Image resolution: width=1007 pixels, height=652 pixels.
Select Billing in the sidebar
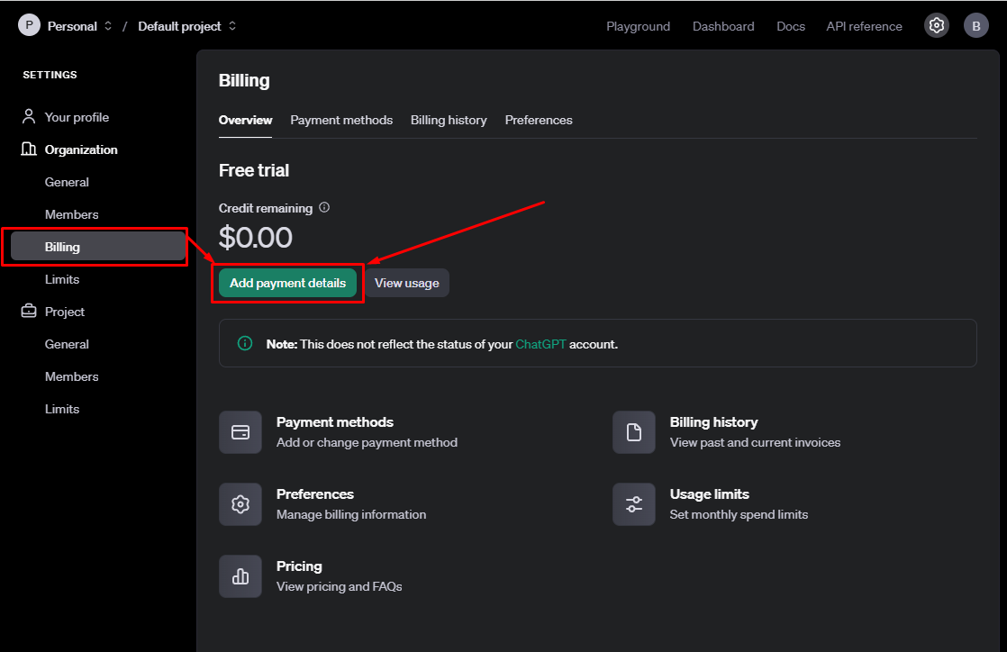click(98, 247)
